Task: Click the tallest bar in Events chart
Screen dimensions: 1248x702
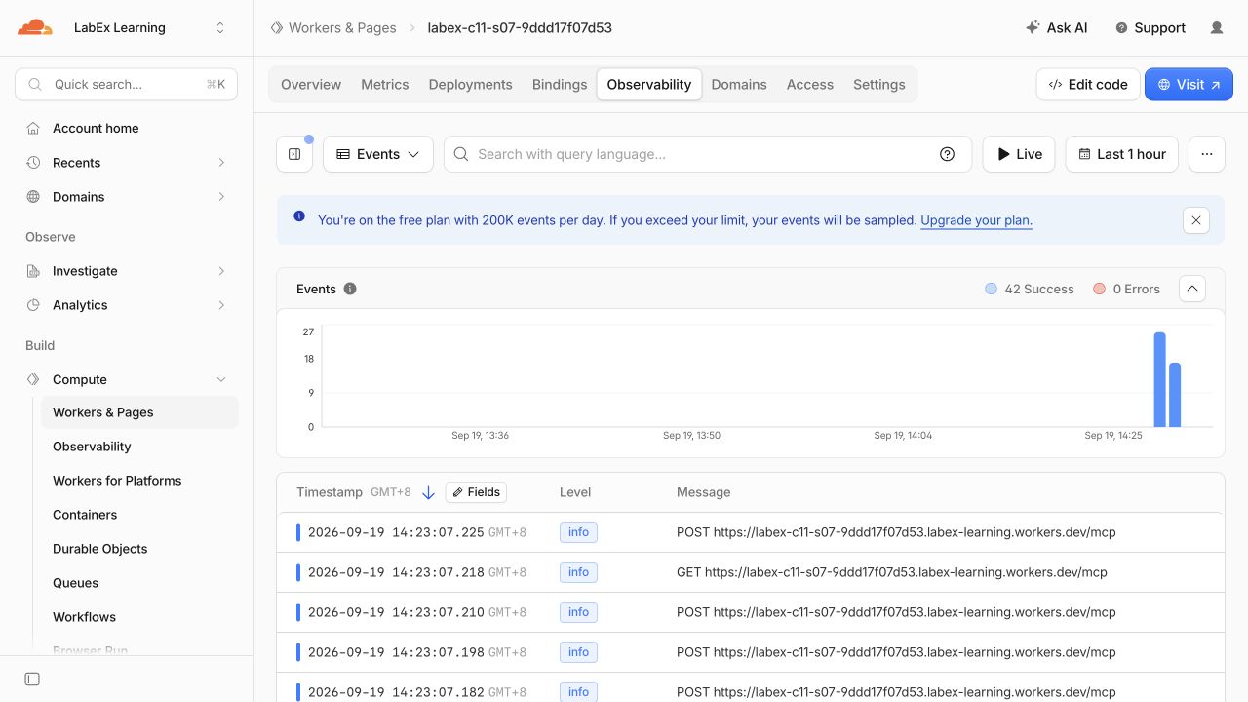Action: [1160, 379]
